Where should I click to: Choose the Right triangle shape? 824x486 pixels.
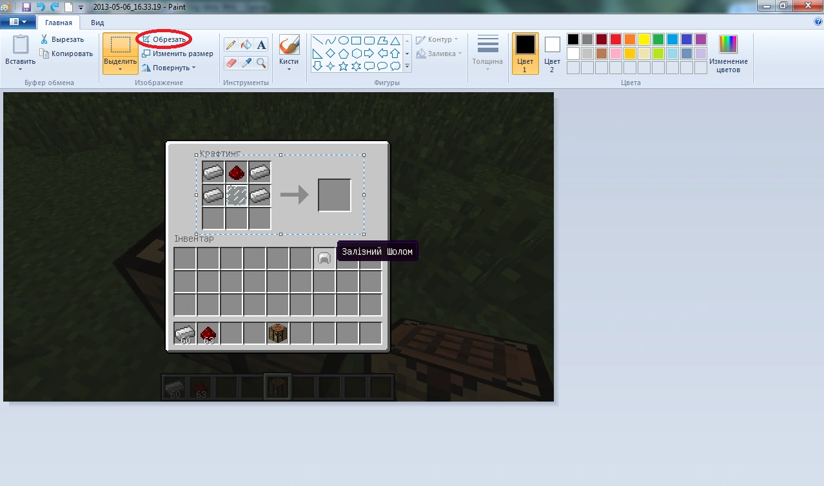click(x=318, y=53)
